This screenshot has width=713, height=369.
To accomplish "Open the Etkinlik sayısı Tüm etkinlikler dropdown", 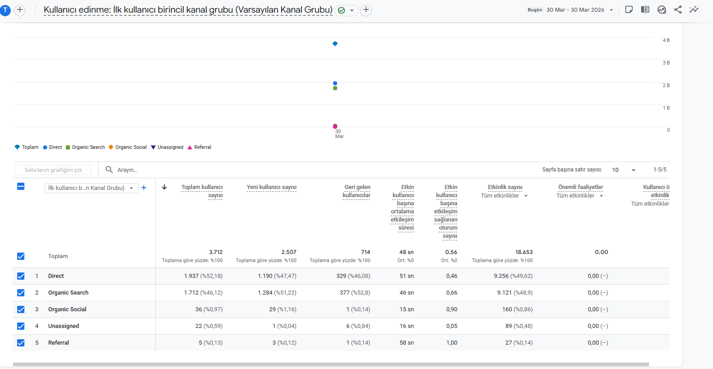I will [504, 196].
